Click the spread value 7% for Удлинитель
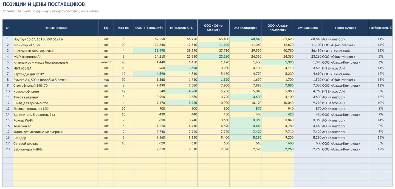The image size is (395, 189). pyautogui.click(x=381, y=114)
